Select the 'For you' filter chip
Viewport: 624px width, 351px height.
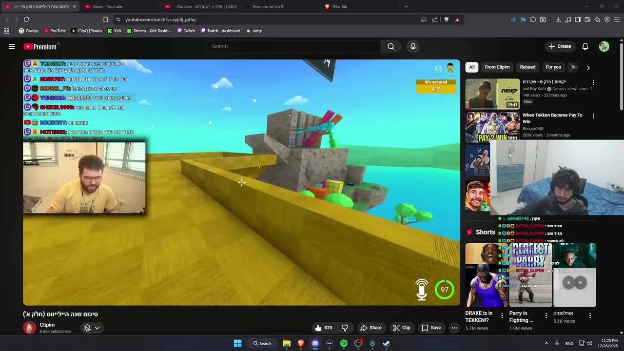553,67
